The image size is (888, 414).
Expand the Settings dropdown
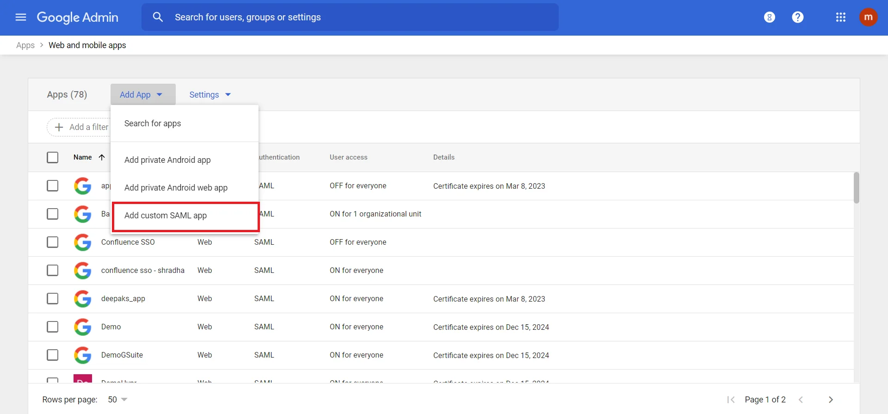click(210, 95)
